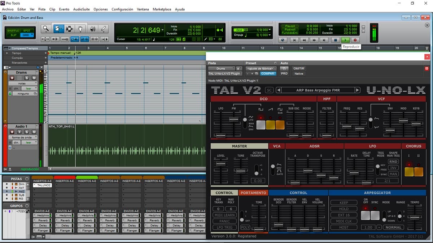Record-enable the Audio 1 track
The image size is (433, 243).
12,132
